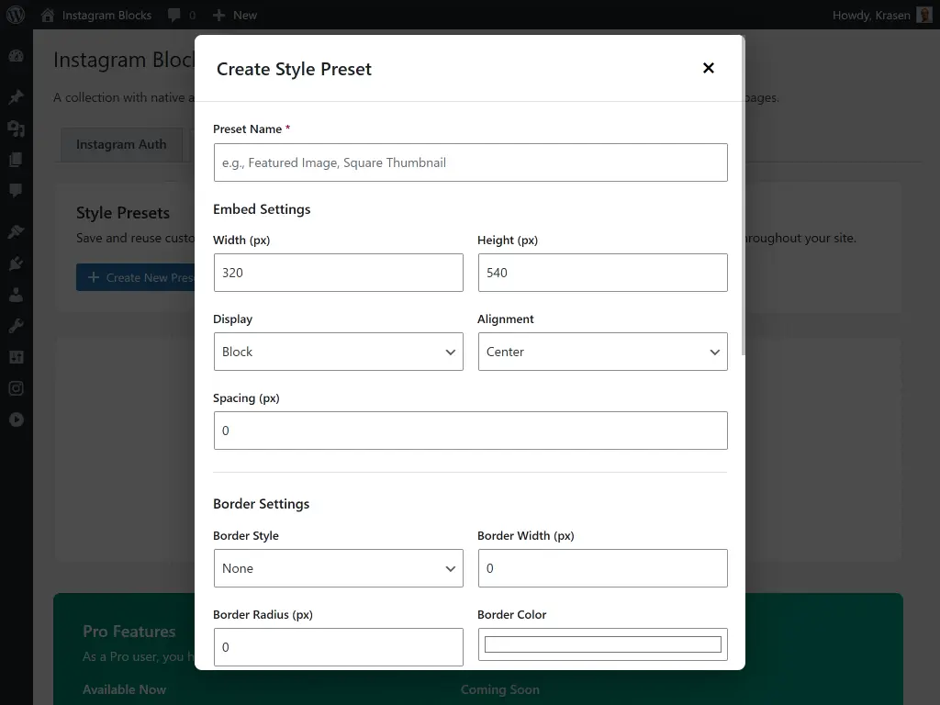
Task: Open the WordPress logo in the admin bar
Action: coord(15,15)
